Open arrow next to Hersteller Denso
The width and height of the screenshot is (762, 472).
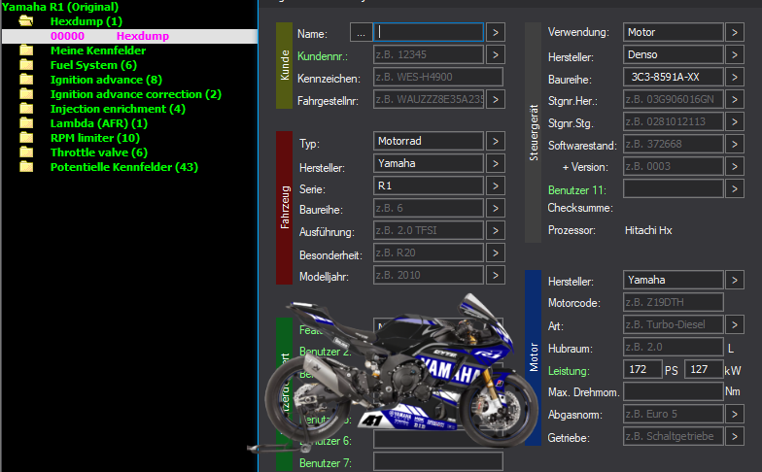coord(735,54)
